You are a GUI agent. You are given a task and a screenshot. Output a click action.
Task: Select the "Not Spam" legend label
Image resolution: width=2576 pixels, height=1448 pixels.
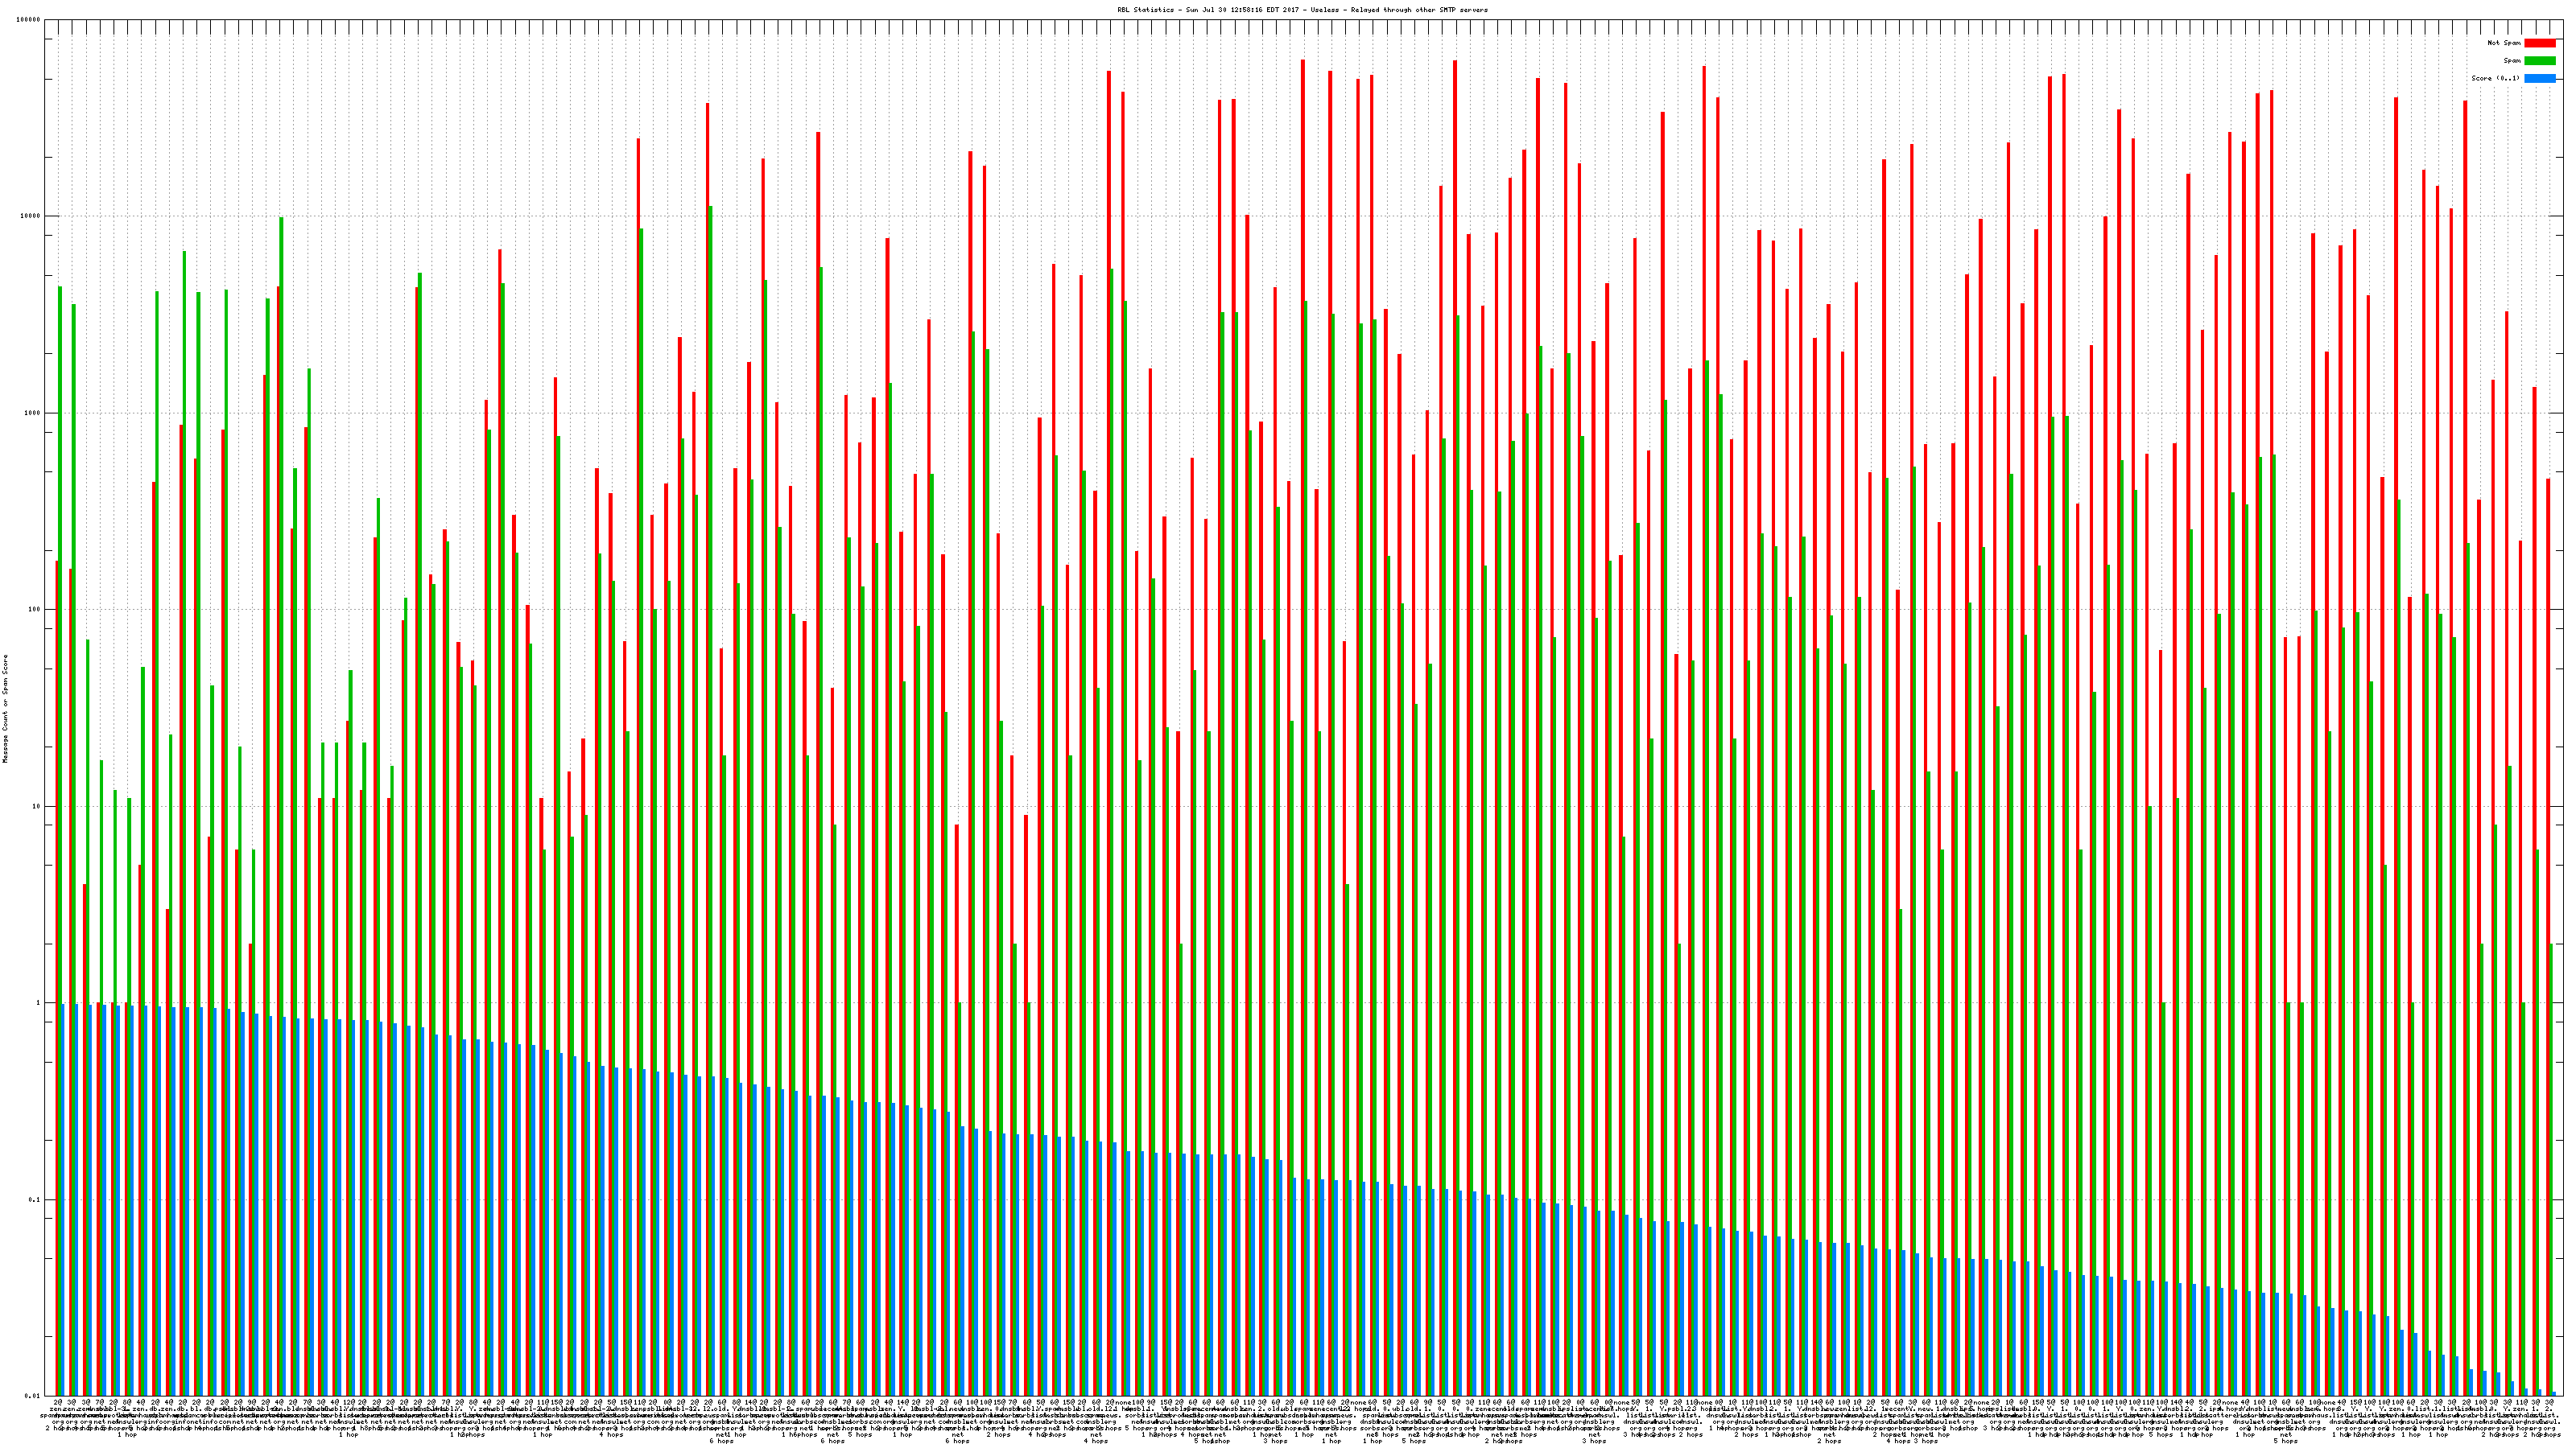(x=2504, y=43)
